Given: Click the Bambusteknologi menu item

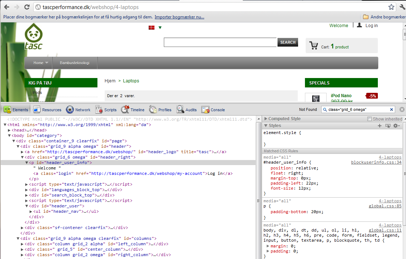Looking at the screenshot, I should (74, 63).
